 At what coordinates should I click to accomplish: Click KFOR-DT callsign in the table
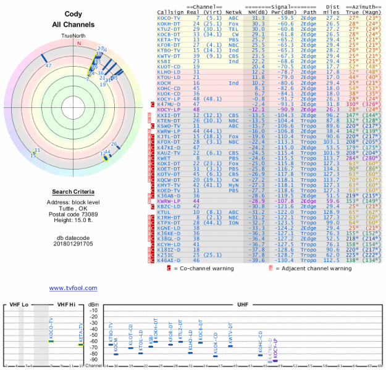pos(169,45)
